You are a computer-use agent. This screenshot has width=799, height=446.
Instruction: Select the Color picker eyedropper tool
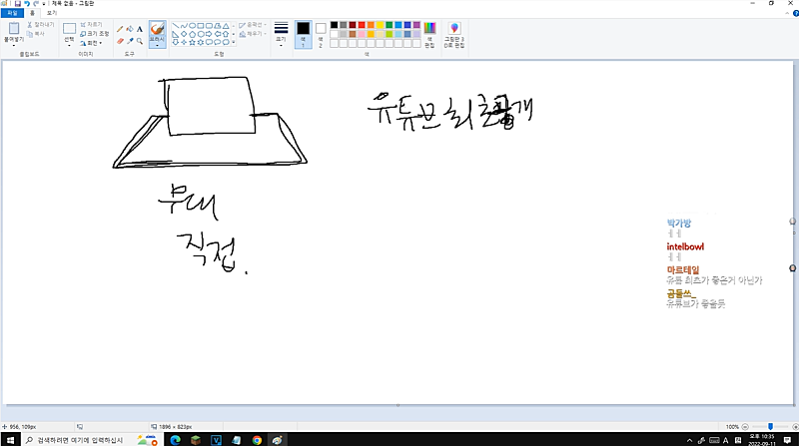(x=130, y=41)
